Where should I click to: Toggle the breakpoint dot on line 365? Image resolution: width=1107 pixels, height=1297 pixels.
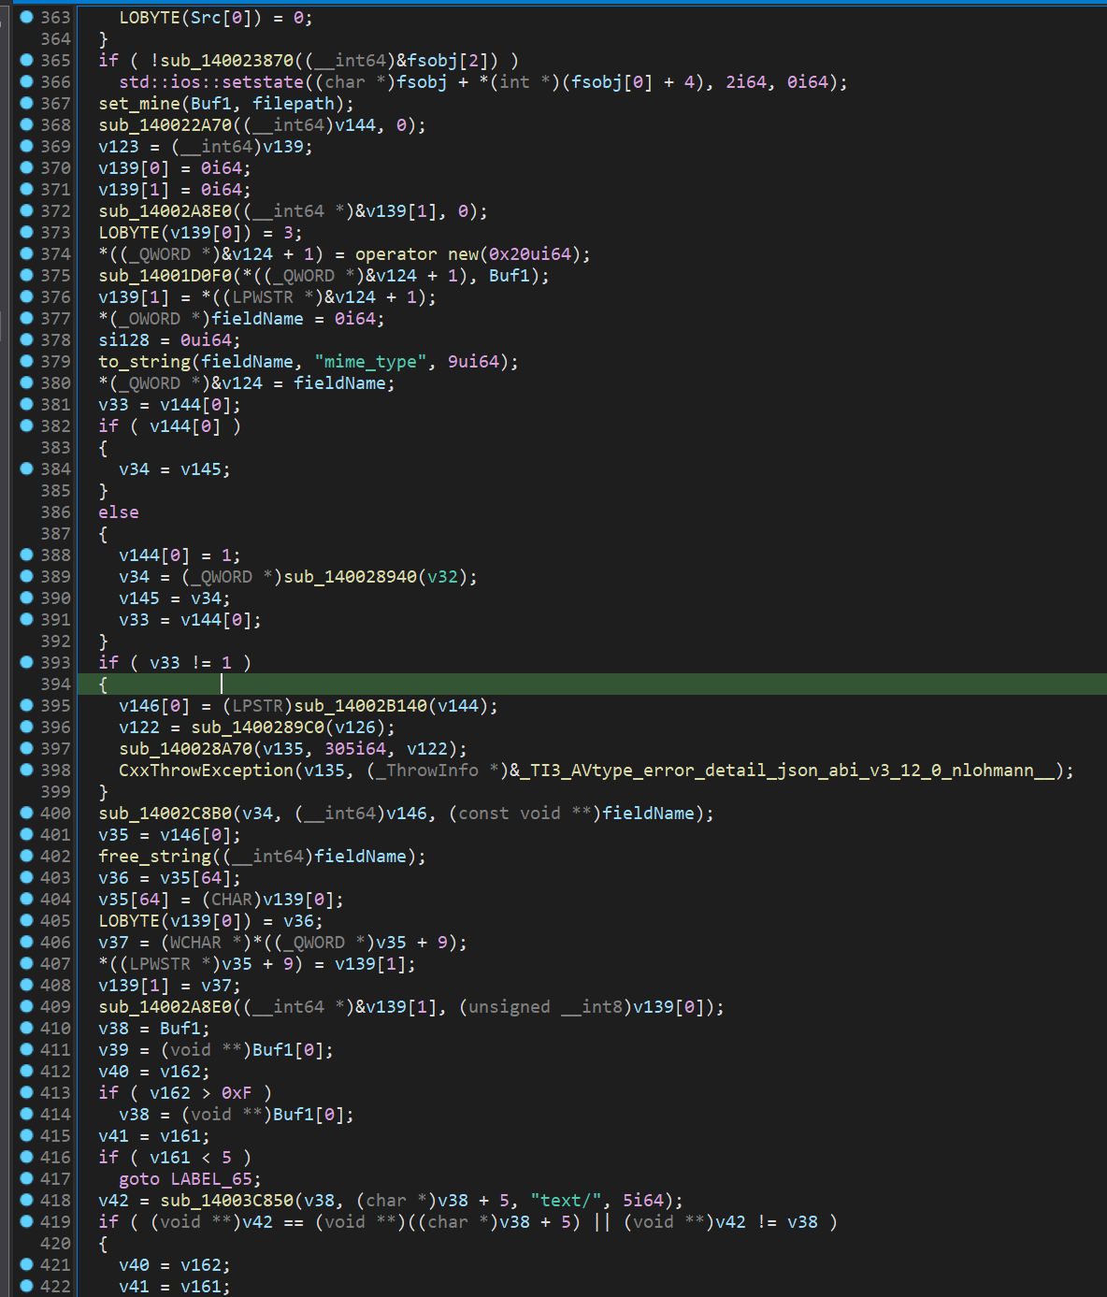[x=26, y=60]
